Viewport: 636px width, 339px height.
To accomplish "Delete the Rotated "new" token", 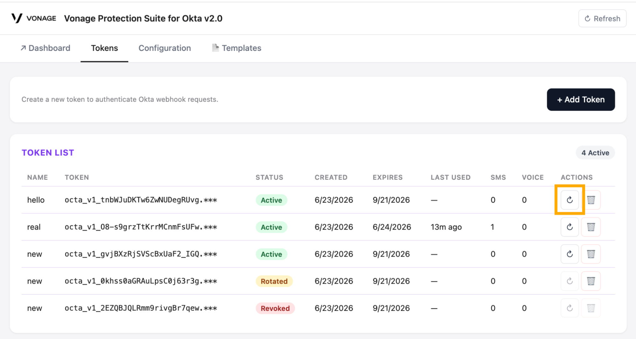I will [591, 281].
